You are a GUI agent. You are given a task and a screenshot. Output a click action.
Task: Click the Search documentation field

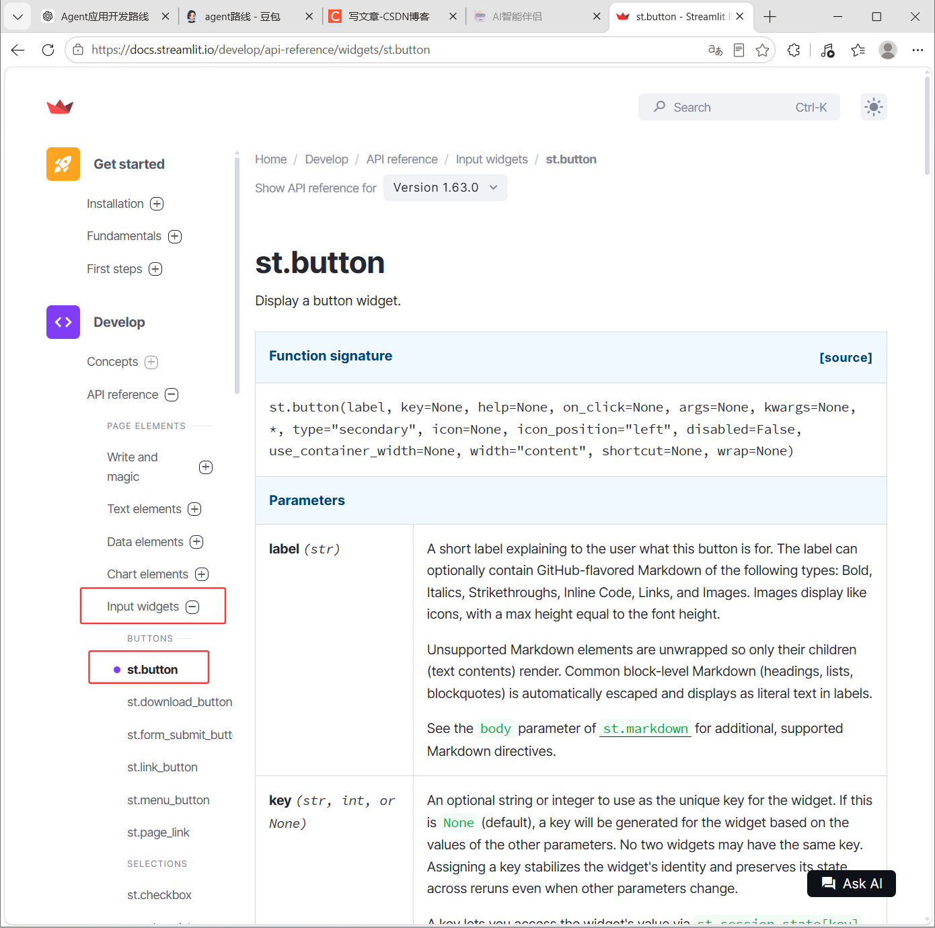(739, 107)
